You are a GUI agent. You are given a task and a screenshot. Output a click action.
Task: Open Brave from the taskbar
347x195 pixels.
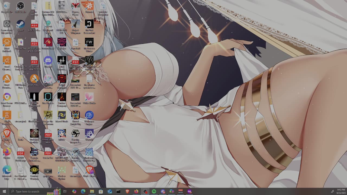coord(127,191)
